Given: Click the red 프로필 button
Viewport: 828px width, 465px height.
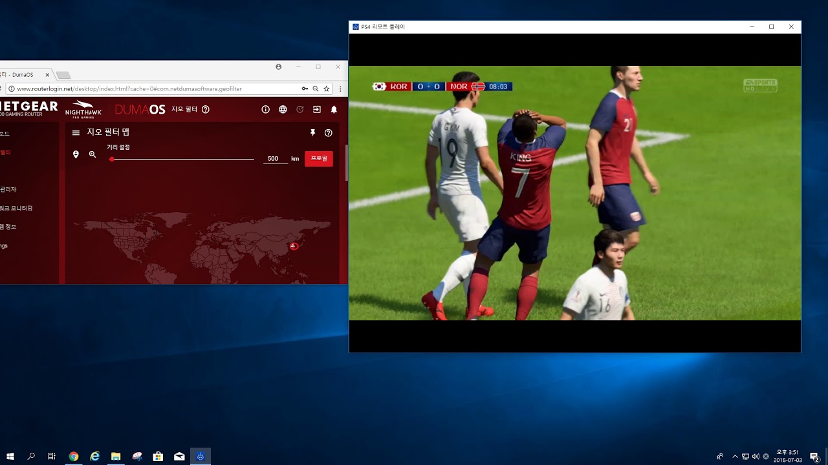Looking at the screenshot, I should click(319, 159).
